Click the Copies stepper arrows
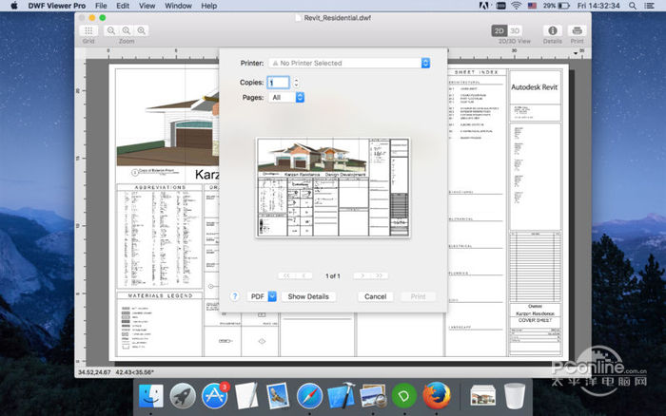This screenshot has height=416, width=666. click(x=296, y=83)
